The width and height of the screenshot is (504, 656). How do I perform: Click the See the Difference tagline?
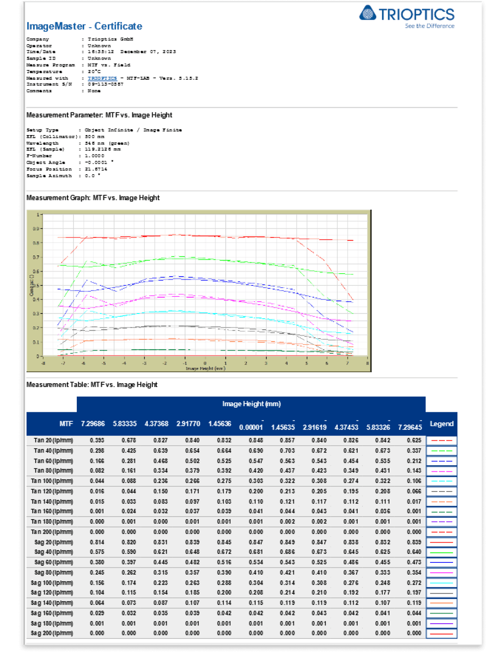[x=429, y=26]
